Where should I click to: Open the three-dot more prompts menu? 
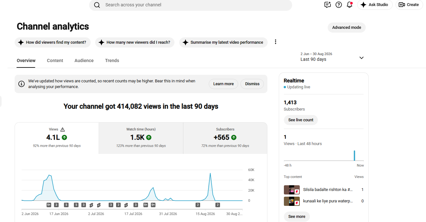point(275,42)
